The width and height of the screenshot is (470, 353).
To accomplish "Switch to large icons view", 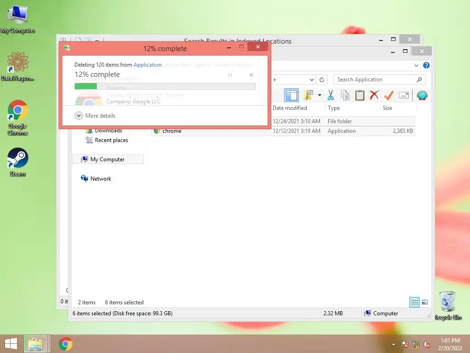I will (x=425, y=302).
